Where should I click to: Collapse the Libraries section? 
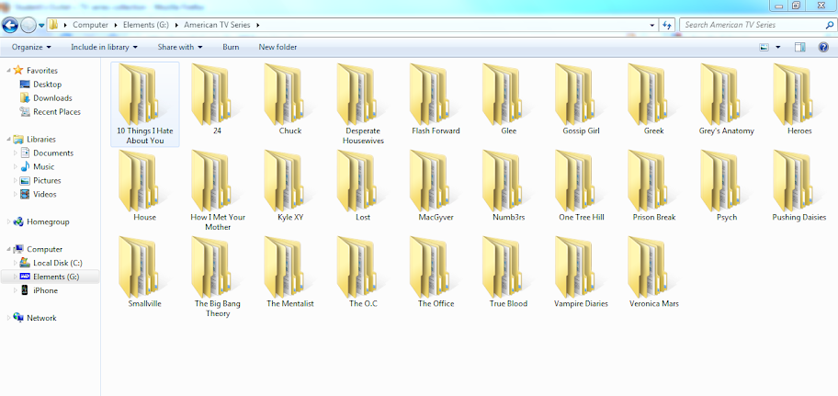tap(8, 140)
